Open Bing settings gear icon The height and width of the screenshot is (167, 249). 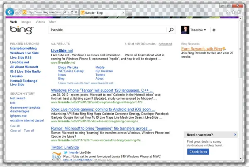point(214,30)
